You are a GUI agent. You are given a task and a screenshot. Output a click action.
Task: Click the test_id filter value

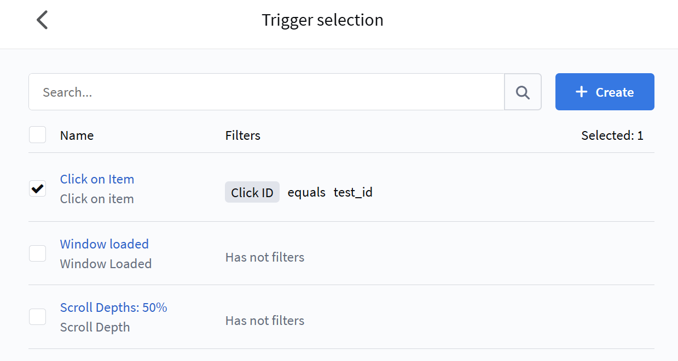pos(353,193)
